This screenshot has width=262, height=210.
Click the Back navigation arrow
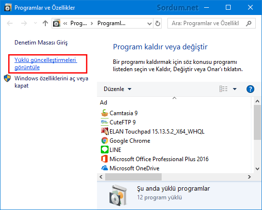(10, 23)
